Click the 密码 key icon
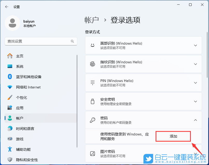This screenshot has width=209, height=165. click(92, 120)
